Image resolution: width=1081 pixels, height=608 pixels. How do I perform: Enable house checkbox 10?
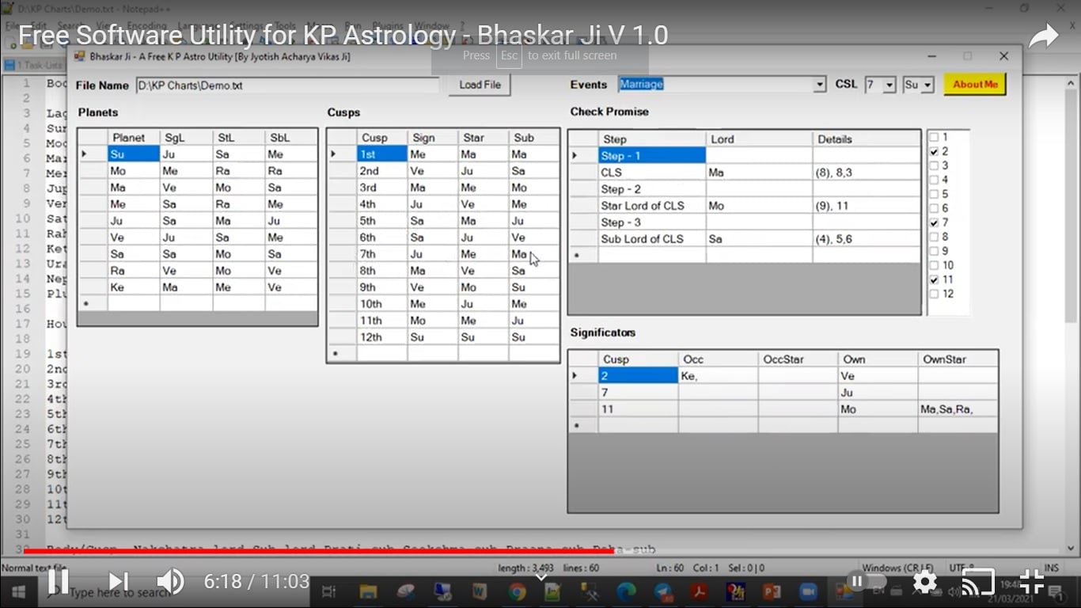click(934, 265)
